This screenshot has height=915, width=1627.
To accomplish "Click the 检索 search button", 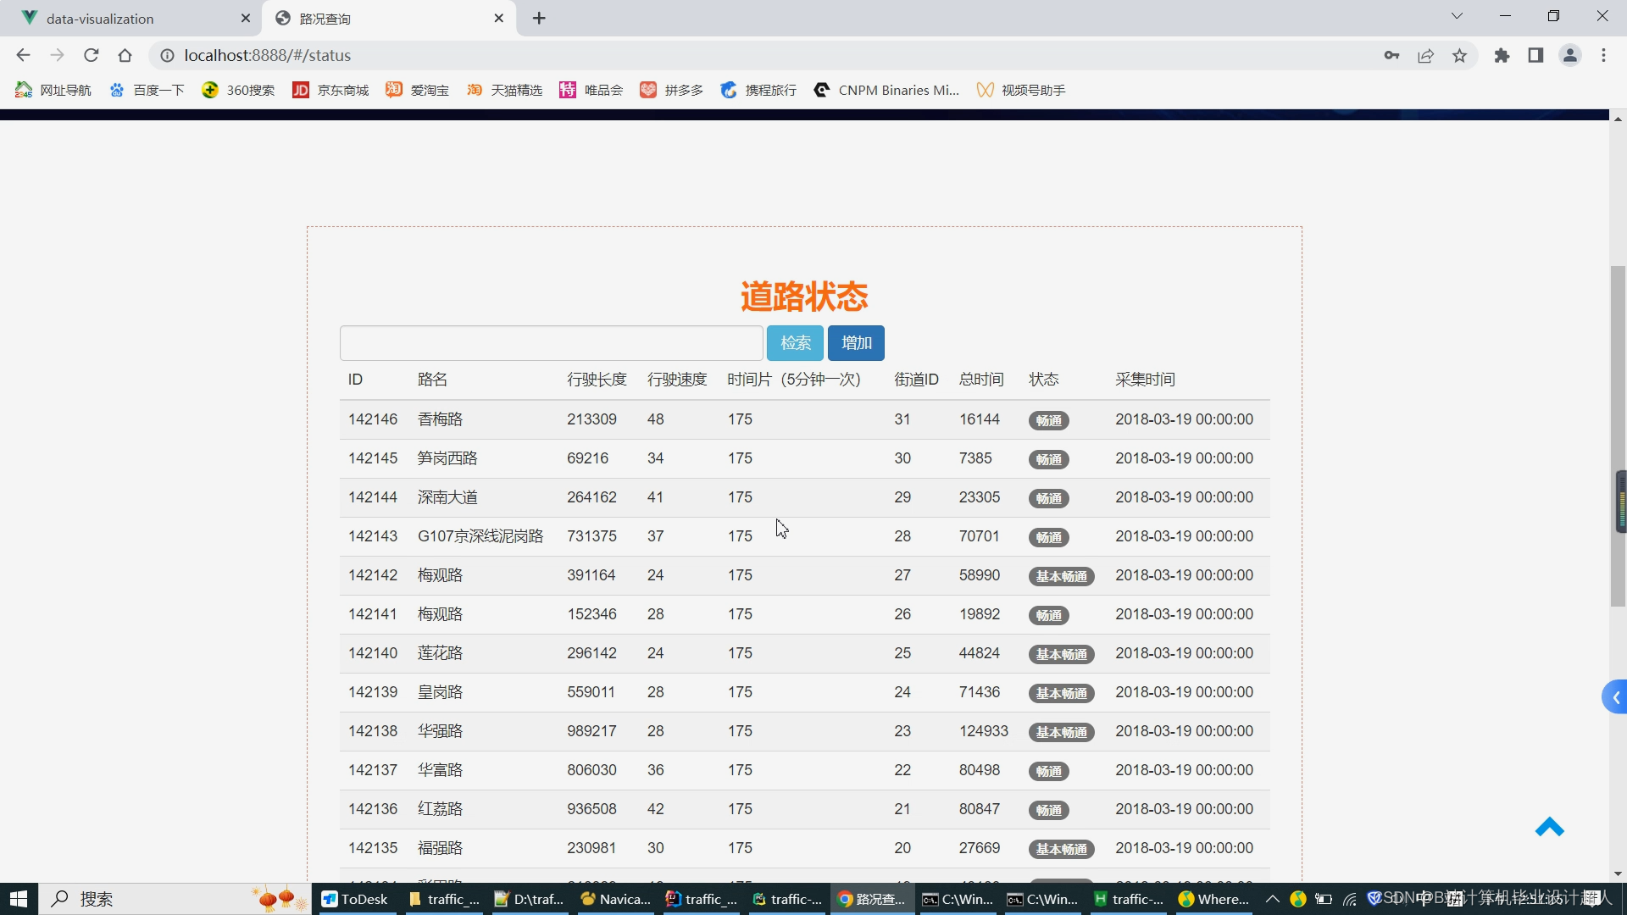I will tap(795, 343).
